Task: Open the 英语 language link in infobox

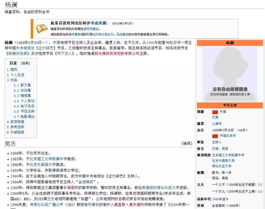Action: [225, 149]
